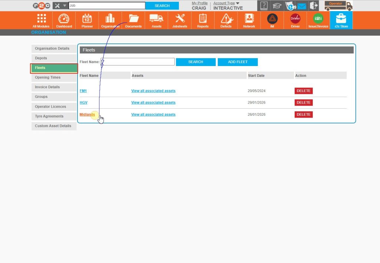Expand the search type dropdown arrow
Viewport: 380px width, 263px height.
[x=65, y=6]
